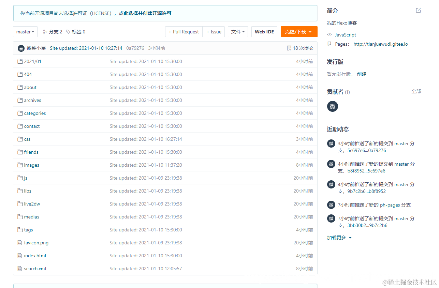Click the folder icon beside contact
Image resolution: width=439 pixels, height=288 pixels.
tap(20, 126)
